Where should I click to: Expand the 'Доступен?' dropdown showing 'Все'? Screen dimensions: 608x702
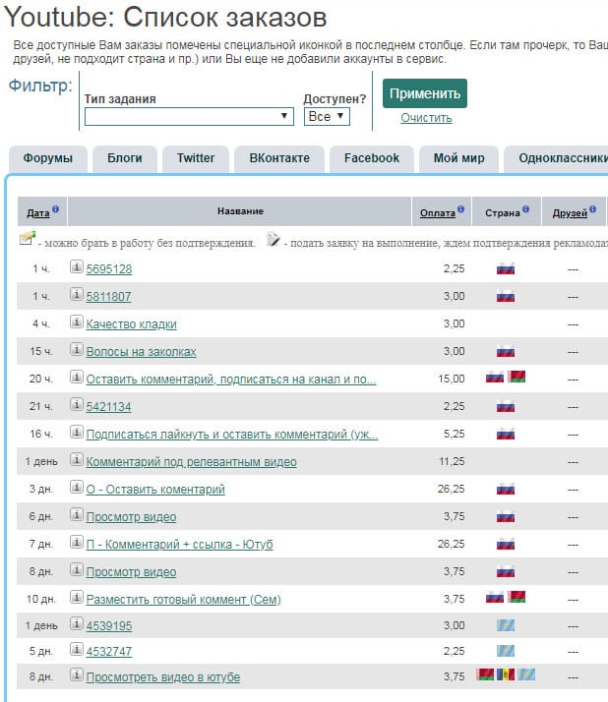point(327,116)
